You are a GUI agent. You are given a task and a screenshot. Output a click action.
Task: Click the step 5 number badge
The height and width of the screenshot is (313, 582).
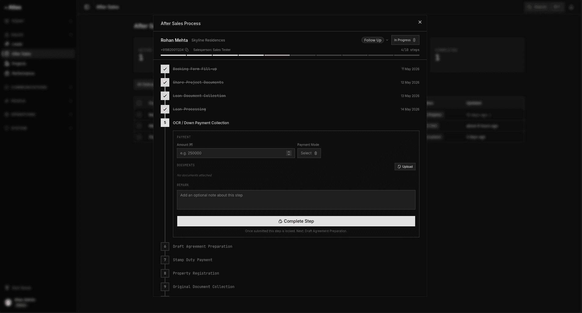pos(165,123)
